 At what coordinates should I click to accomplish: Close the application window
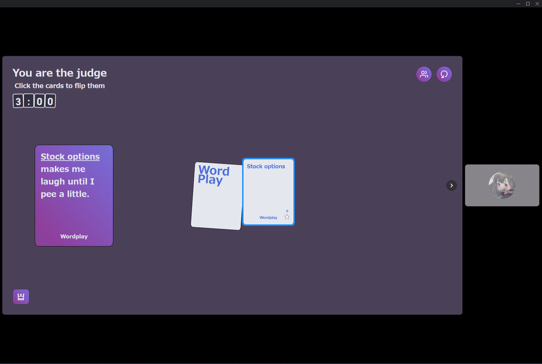[x=537, y=4]
